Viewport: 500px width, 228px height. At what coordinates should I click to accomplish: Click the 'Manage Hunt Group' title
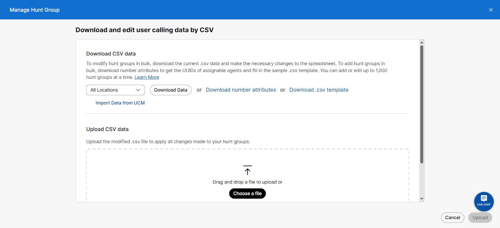click(35, 10)
